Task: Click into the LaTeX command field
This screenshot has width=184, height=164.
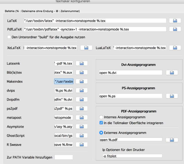Action: tap(95, 21)
